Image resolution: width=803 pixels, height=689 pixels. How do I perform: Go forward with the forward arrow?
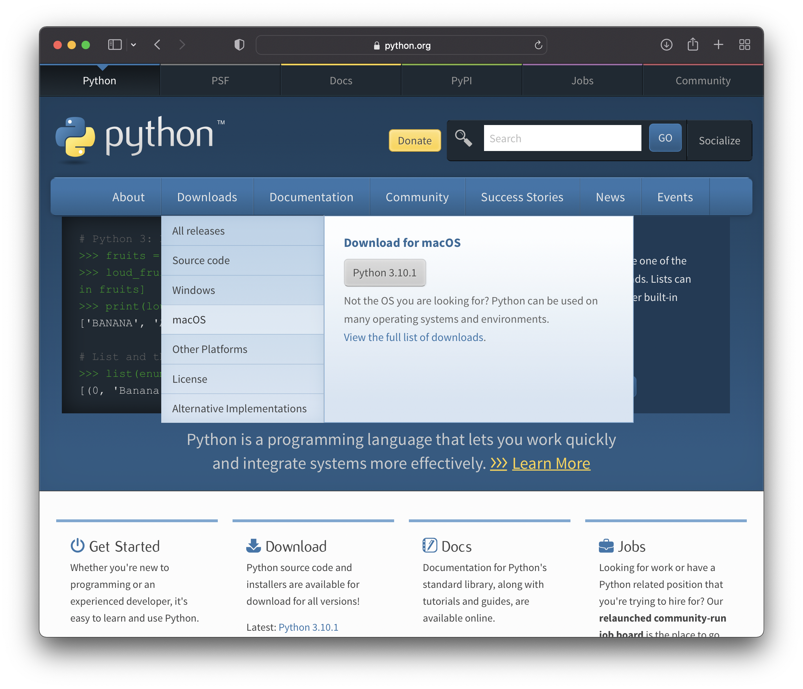(x=182, y=45)
